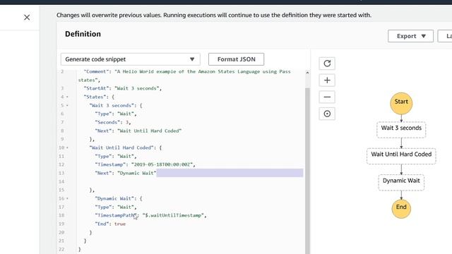Click "Seconds": 3 on line 7

[112, 122]
